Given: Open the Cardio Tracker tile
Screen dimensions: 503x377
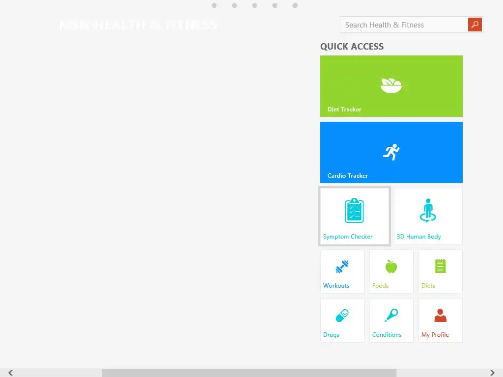Looking at the screenshot, I should pos(391,152).
